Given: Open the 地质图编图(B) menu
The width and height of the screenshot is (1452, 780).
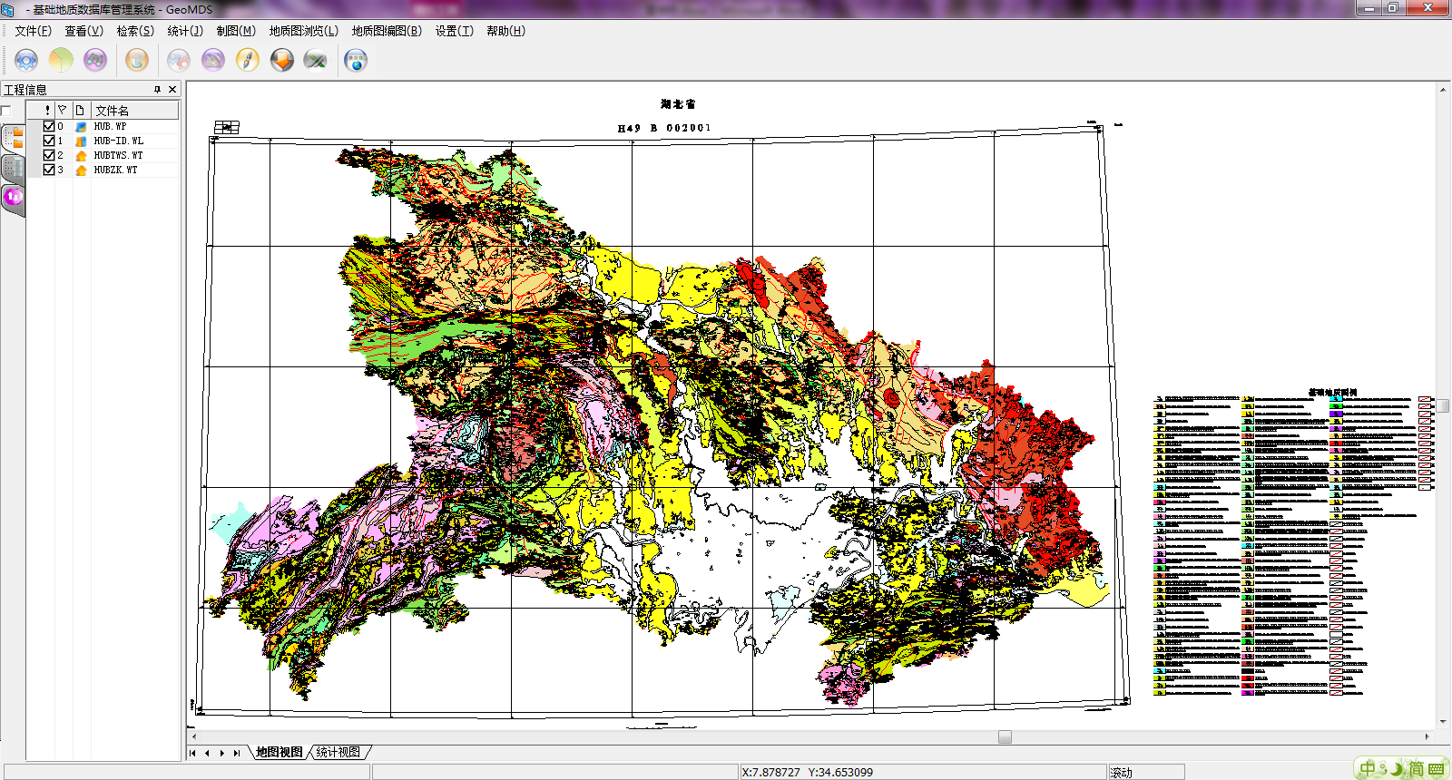Looking at the screenshot, I should coord(387,31).
